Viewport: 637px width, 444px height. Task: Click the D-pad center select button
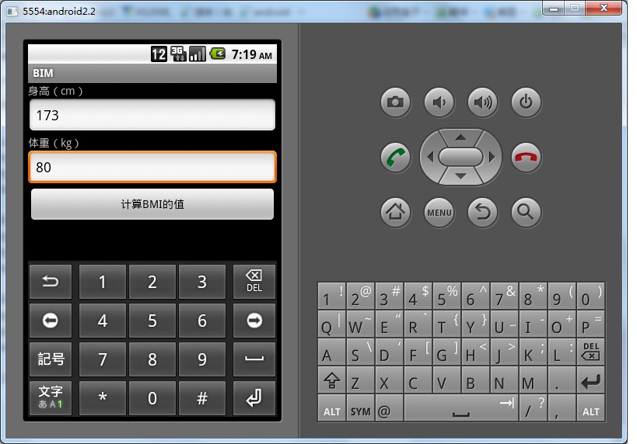tap(460, 157)
